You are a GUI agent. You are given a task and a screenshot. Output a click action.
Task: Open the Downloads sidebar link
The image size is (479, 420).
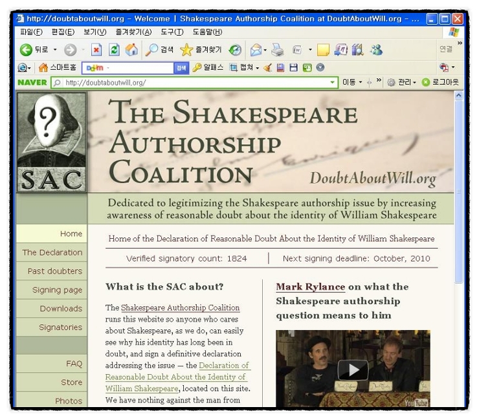pos(52,309)
